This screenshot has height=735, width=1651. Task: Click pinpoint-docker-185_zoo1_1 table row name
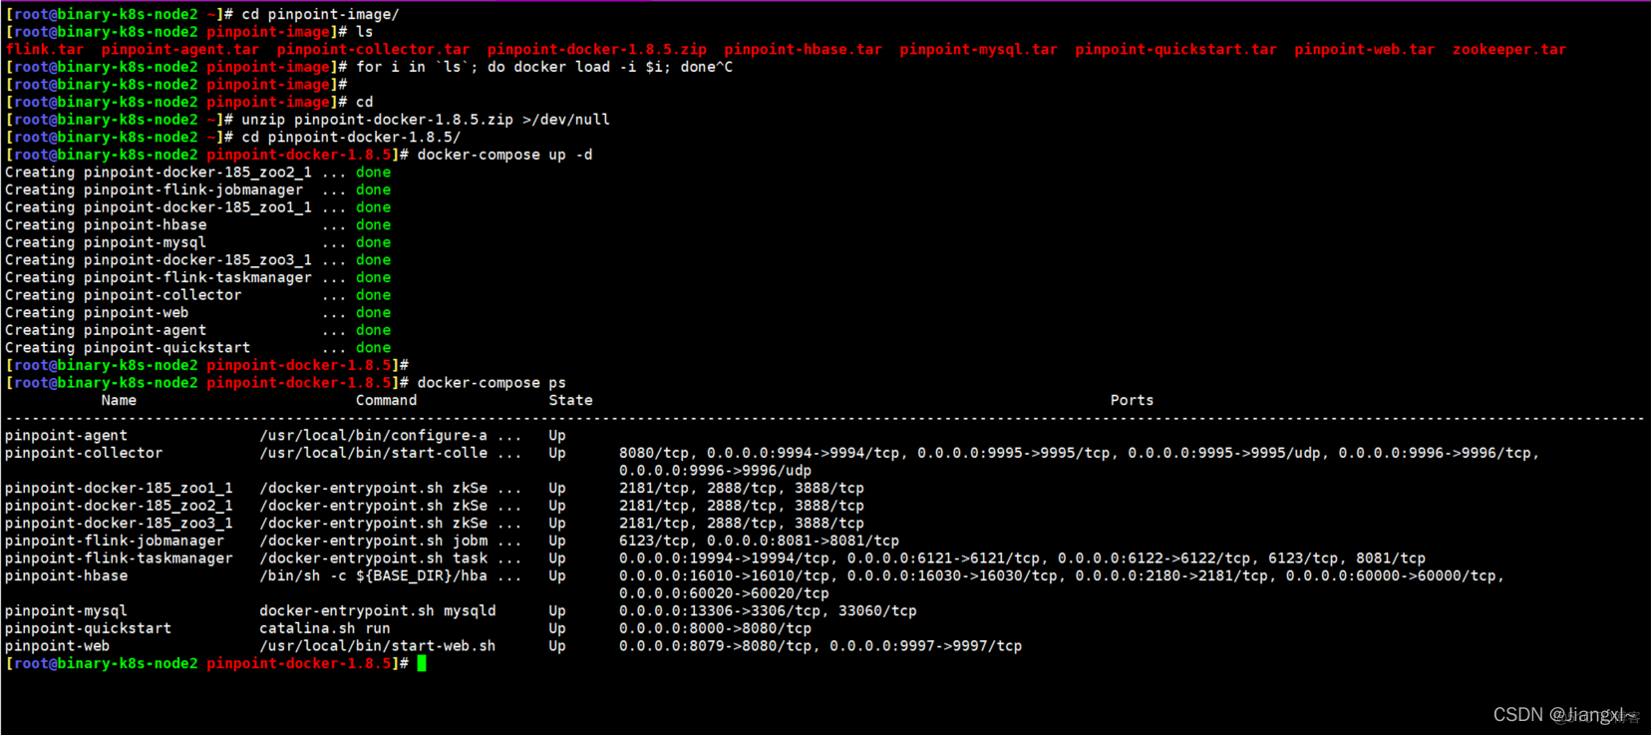119,489
